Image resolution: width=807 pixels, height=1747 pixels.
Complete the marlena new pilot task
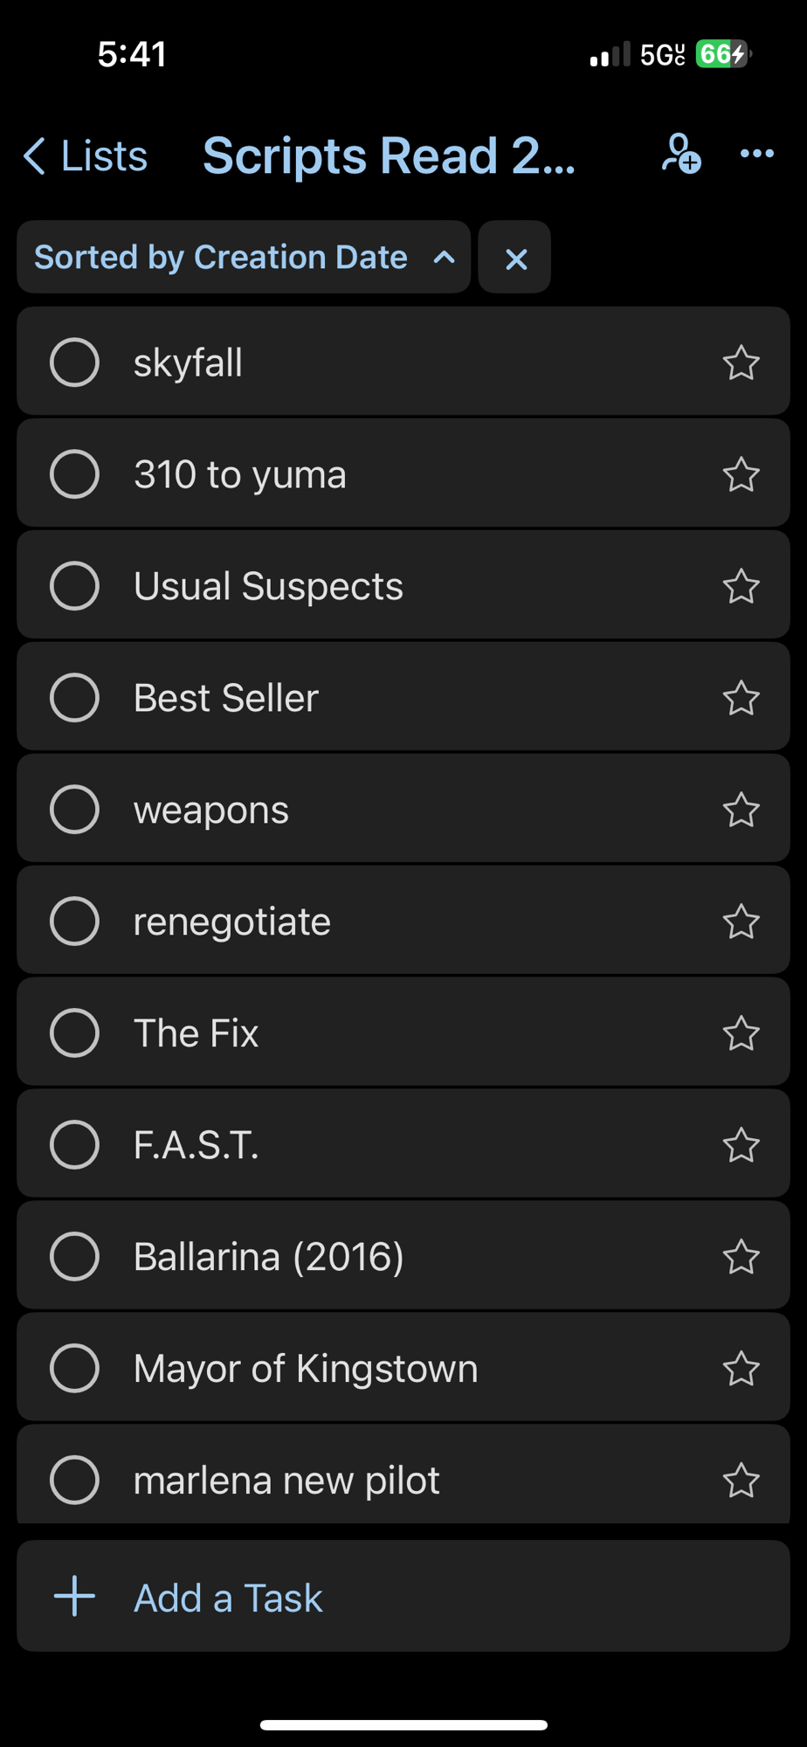pyautogui.click(x=75, y=1481)
